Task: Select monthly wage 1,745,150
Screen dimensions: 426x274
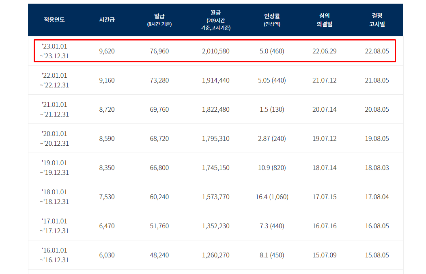Action: (216, 168)
